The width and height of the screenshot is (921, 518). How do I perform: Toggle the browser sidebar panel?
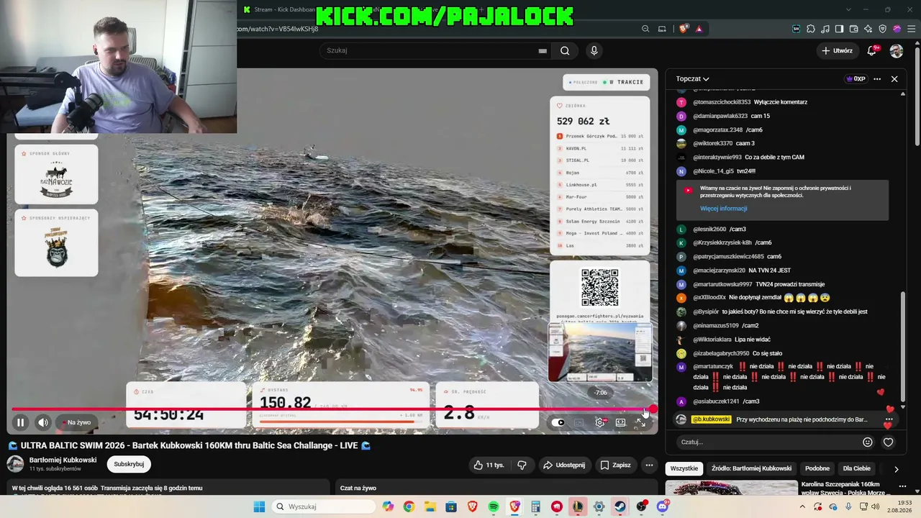click(x=840, y=29)
